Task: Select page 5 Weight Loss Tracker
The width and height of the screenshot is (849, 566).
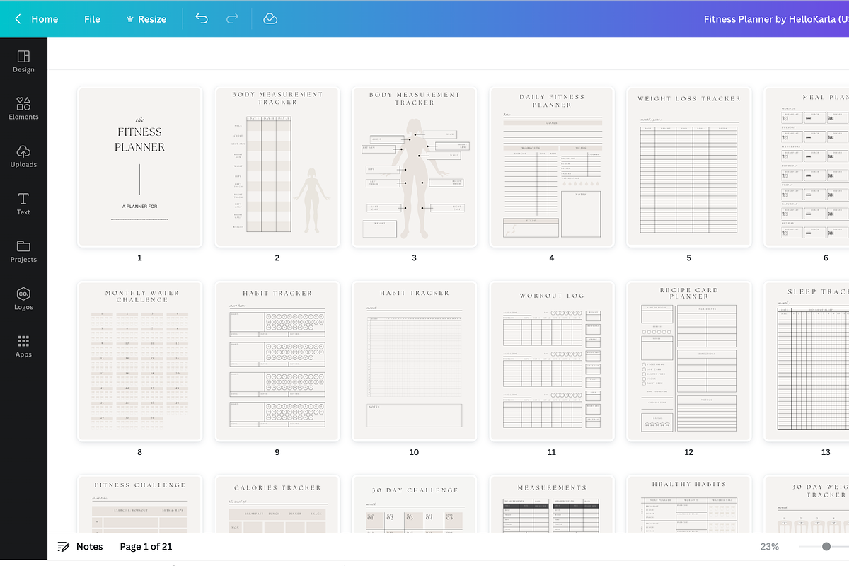Action: click(688, 167)
